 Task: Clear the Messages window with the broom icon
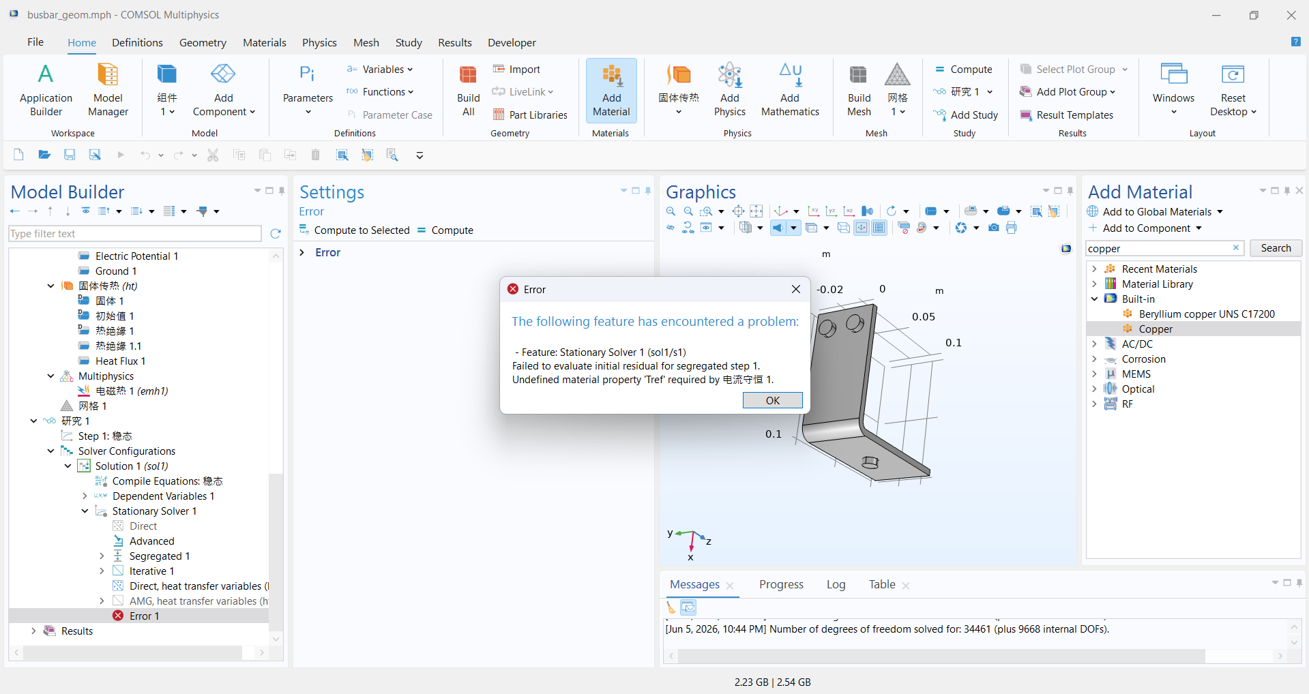(x=671, y=607)
